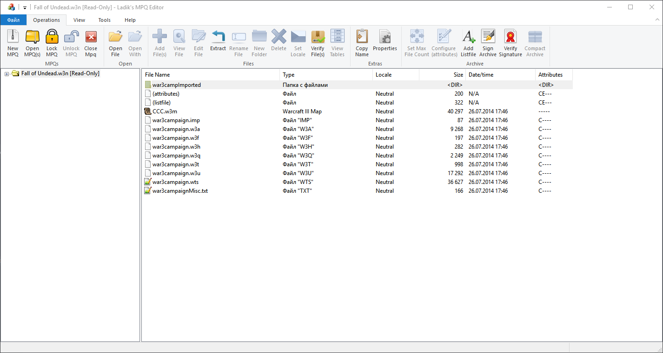
Task: Select war3campaign.w3h in the list
Action: point(358,147)
